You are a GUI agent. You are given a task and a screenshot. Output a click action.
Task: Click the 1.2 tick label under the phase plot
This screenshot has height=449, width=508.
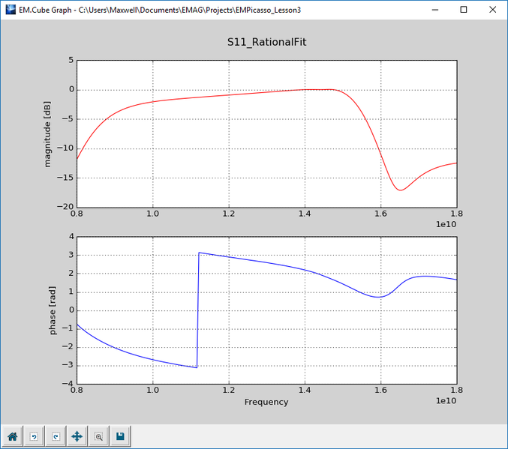[x=229, y=390]
